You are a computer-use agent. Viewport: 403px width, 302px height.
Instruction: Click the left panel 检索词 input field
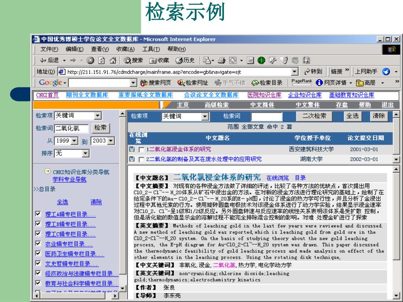[72, 129]
